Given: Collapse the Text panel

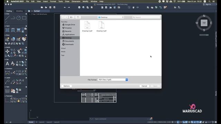Looking at the screenshot, I should [5, 60].
